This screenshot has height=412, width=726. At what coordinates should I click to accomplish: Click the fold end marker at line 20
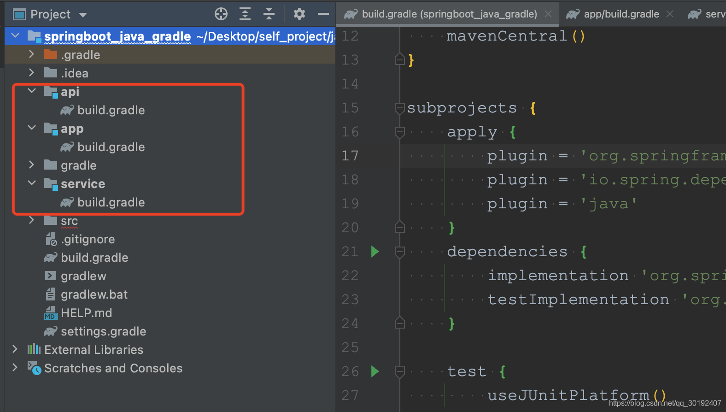click(x=400, y=228)
